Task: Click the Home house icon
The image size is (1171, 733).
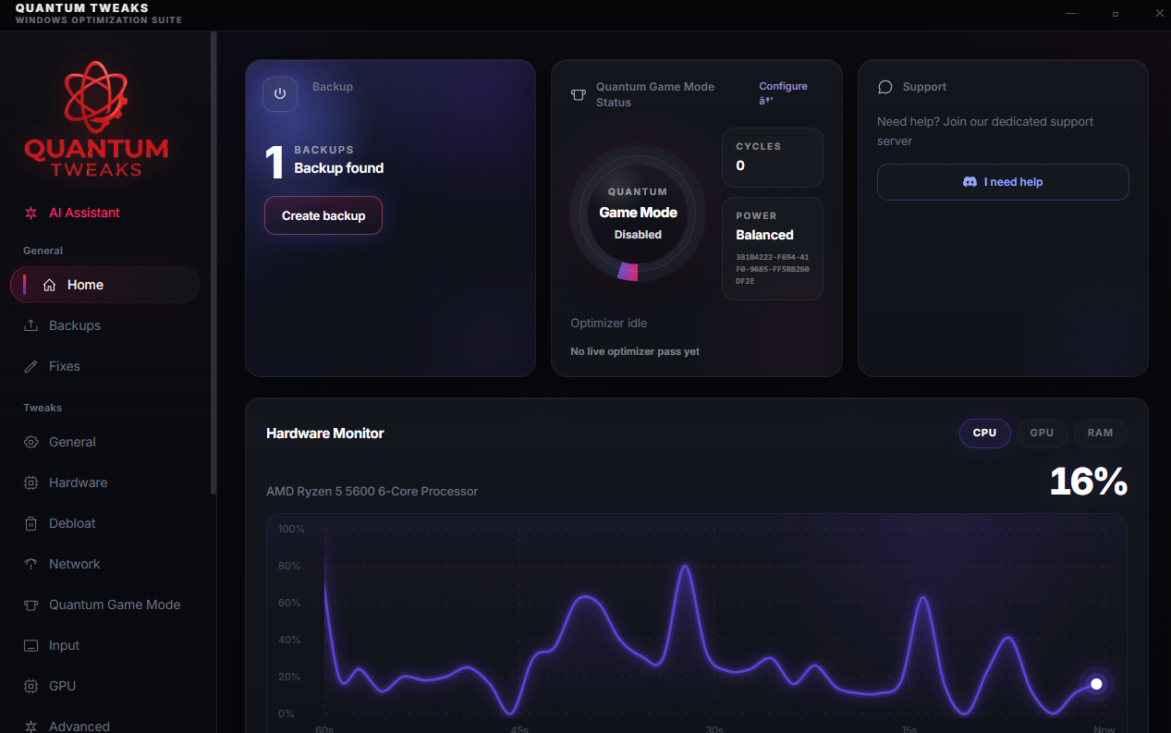Action: [50, 285]
